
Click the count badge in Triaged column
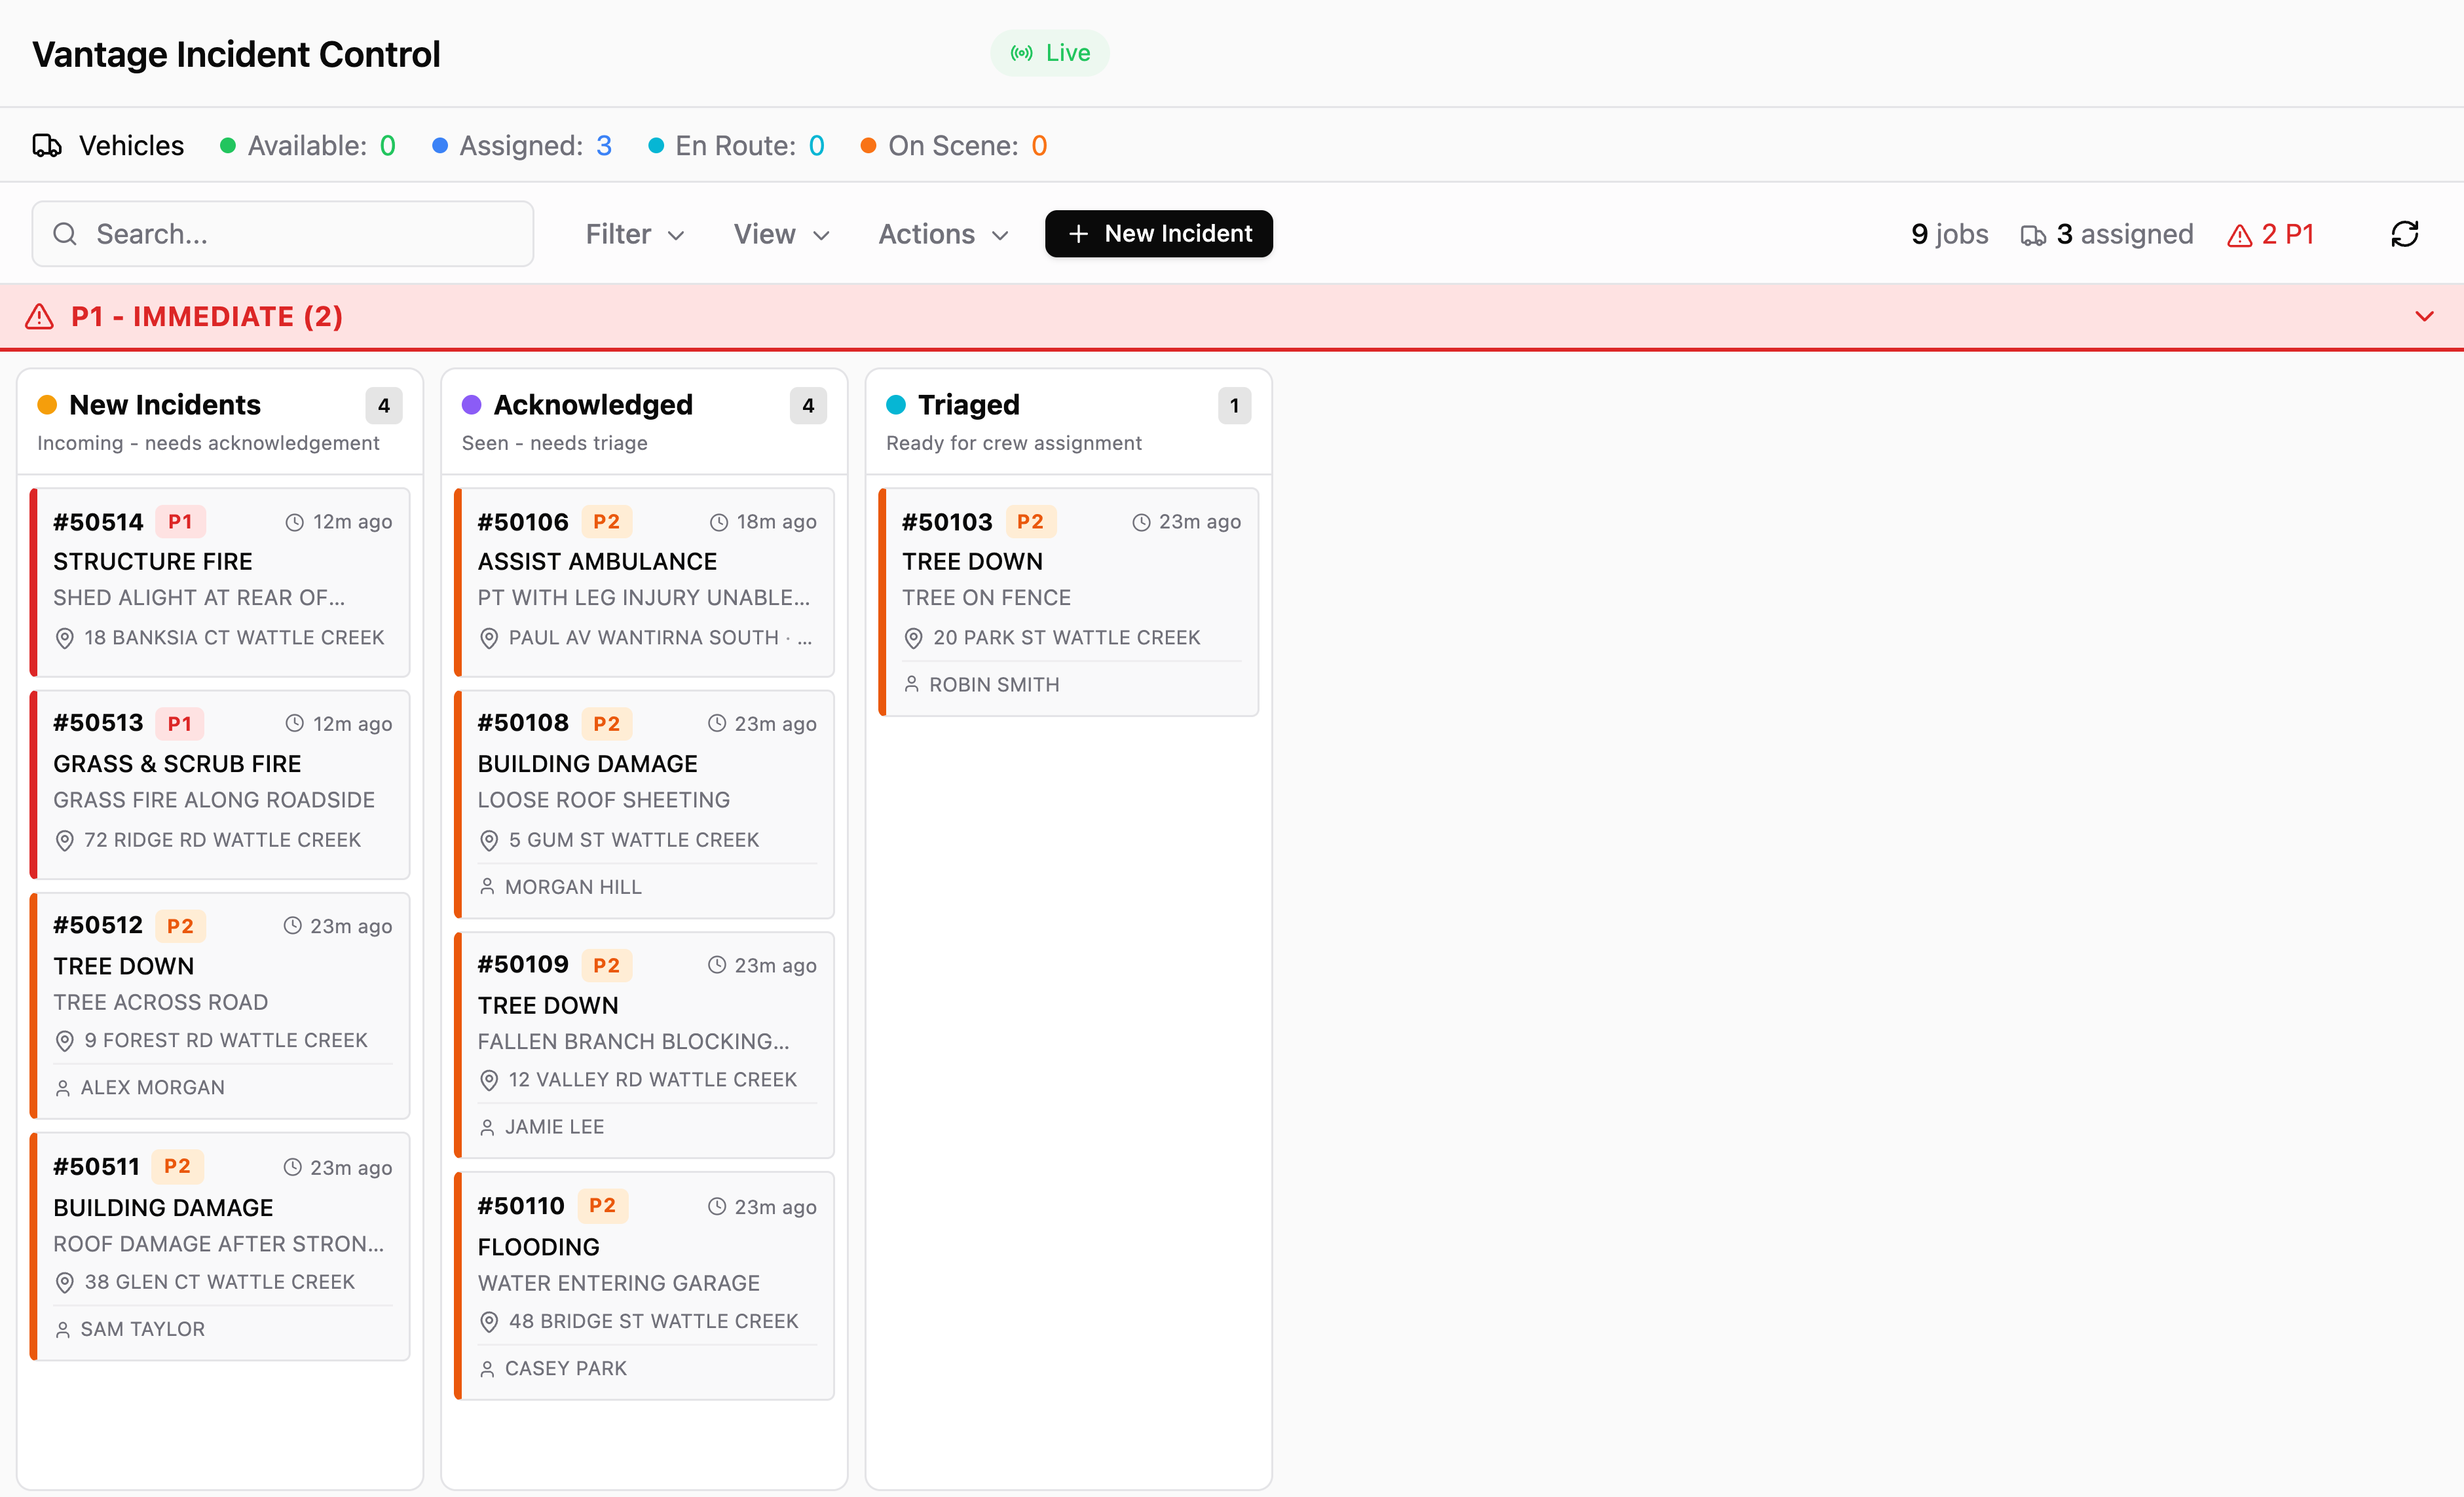1234,406
